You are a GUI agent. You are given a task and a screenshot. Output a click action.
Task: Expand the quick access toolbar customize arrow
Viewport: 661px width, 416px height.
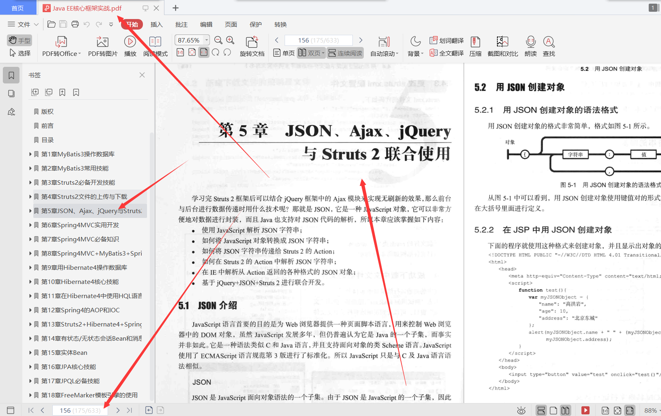pyautogui.click(x=111, y=24)
